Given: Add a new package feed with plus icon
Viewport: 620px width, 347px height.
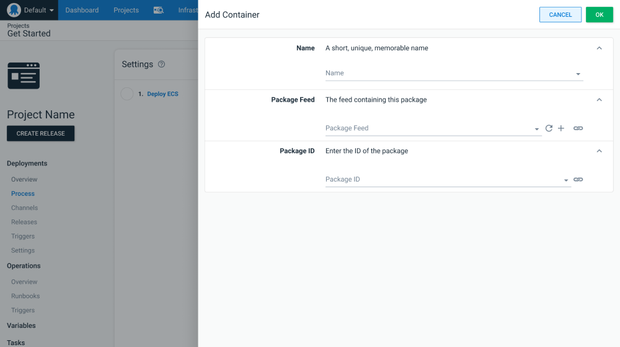Looking at the screenshot, I should click(x=561, y=128).
